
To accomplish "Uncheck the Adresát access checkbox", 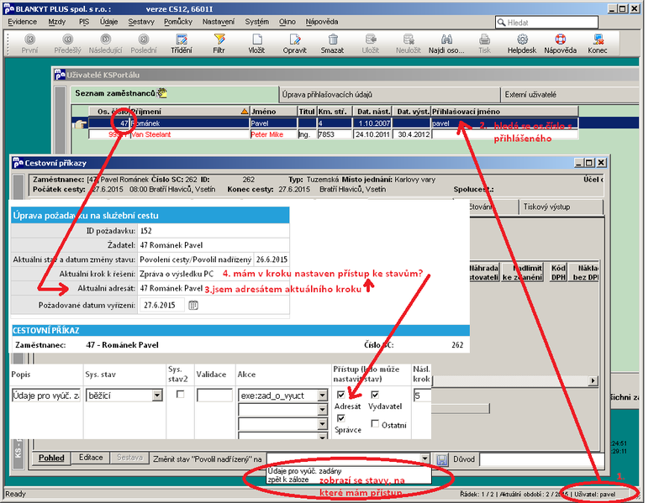I will click(x=340, y=394).
